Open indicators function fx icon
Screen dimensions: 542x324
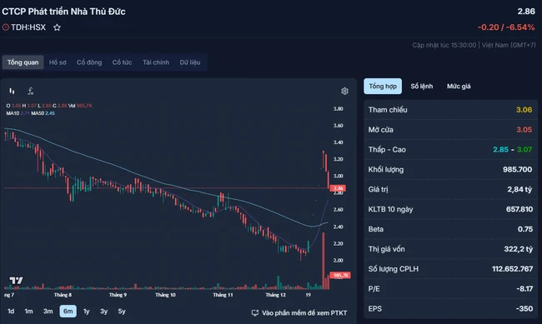click(x=30, y=91)
